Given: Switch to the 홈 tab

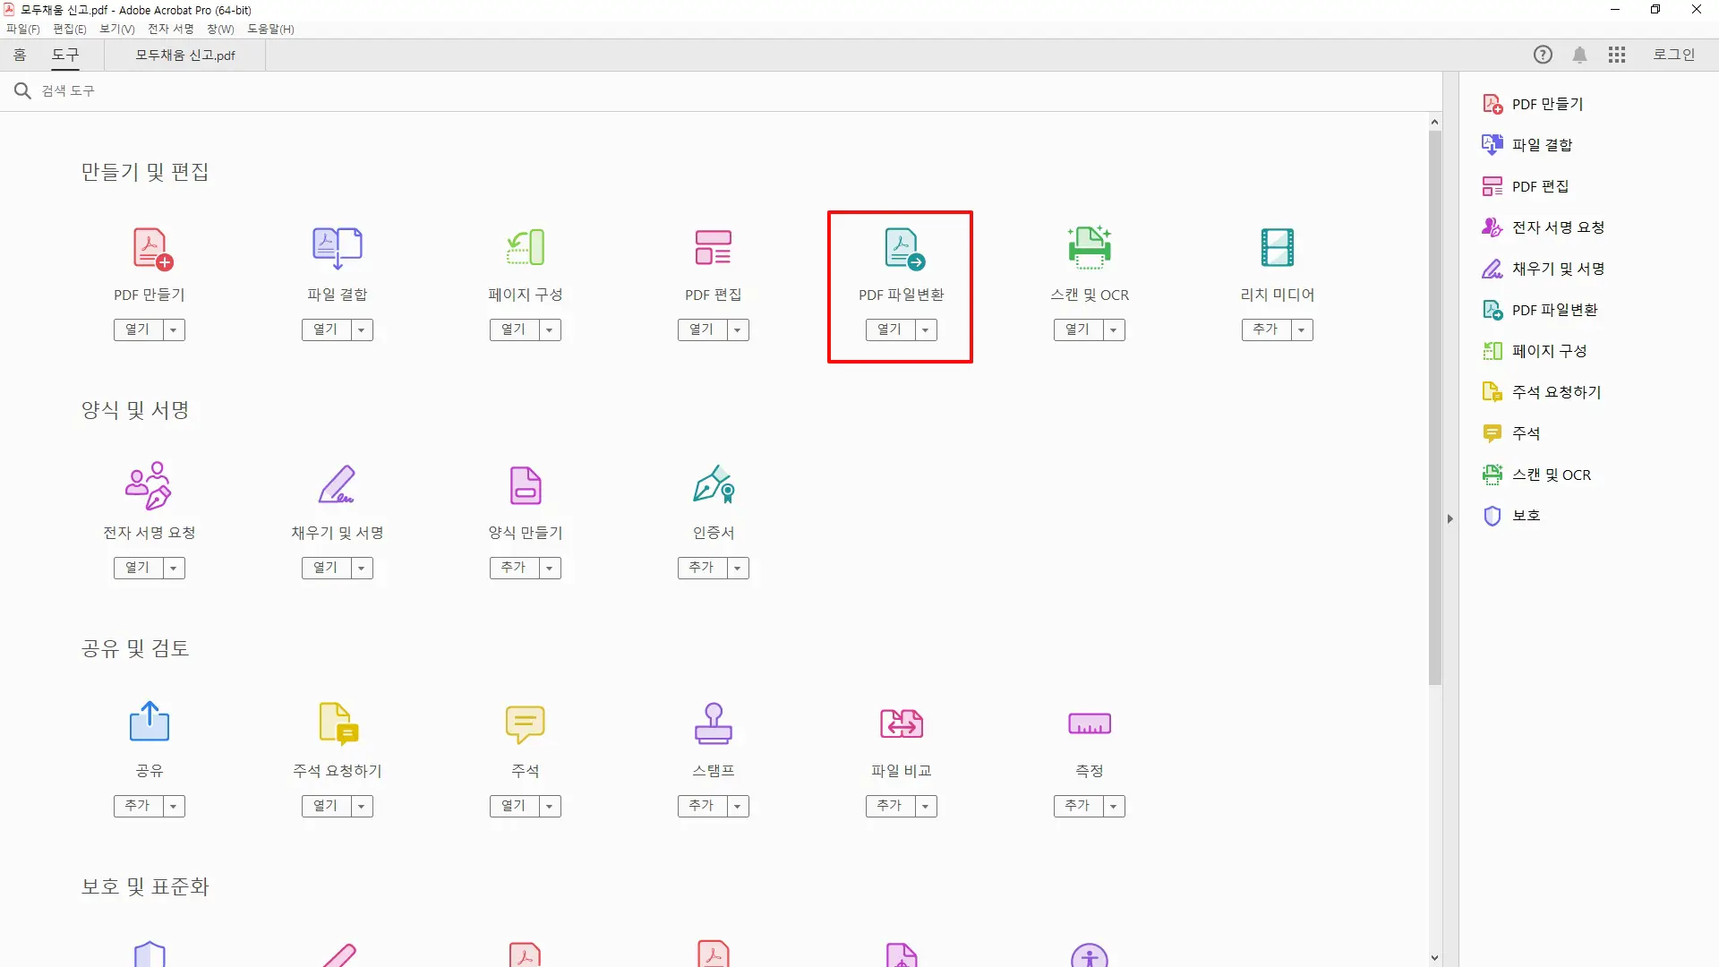Looking at the screenshot, I should [20, 55].
